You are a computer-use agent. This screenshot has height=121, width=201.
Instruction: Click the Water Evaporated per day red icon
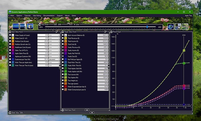(66, 87)
